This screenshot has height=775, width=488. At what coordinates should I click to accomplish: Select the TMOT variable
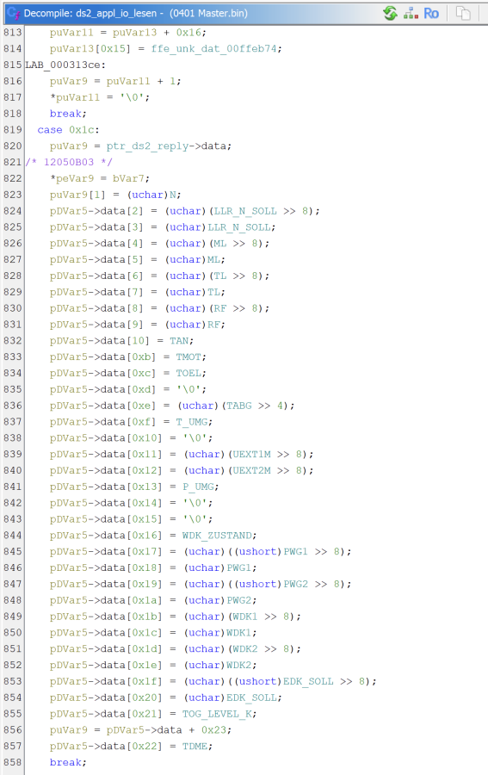click(x=188, y=356)
